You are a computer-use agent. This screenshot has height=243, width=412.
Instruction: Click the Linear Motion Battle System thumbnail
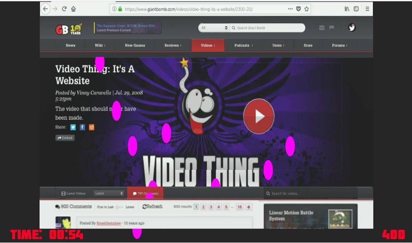(x=340, y=219)
